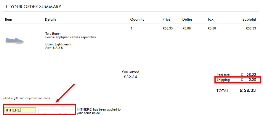Image resolution: width=263 pixels, height=115 pixels.
Task: Click the Subtotal column header
Action: (249, 19)
